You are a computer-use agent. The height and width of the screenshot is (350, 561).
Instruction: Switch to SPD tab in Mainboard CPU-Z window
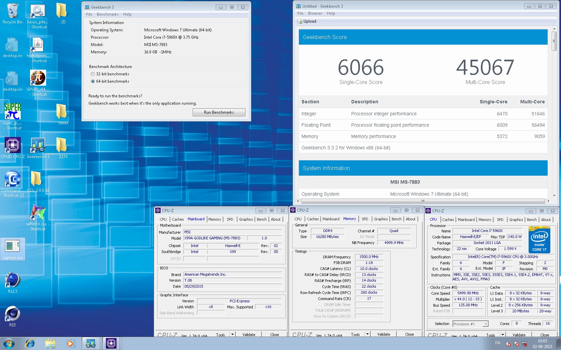coord(230,219)
